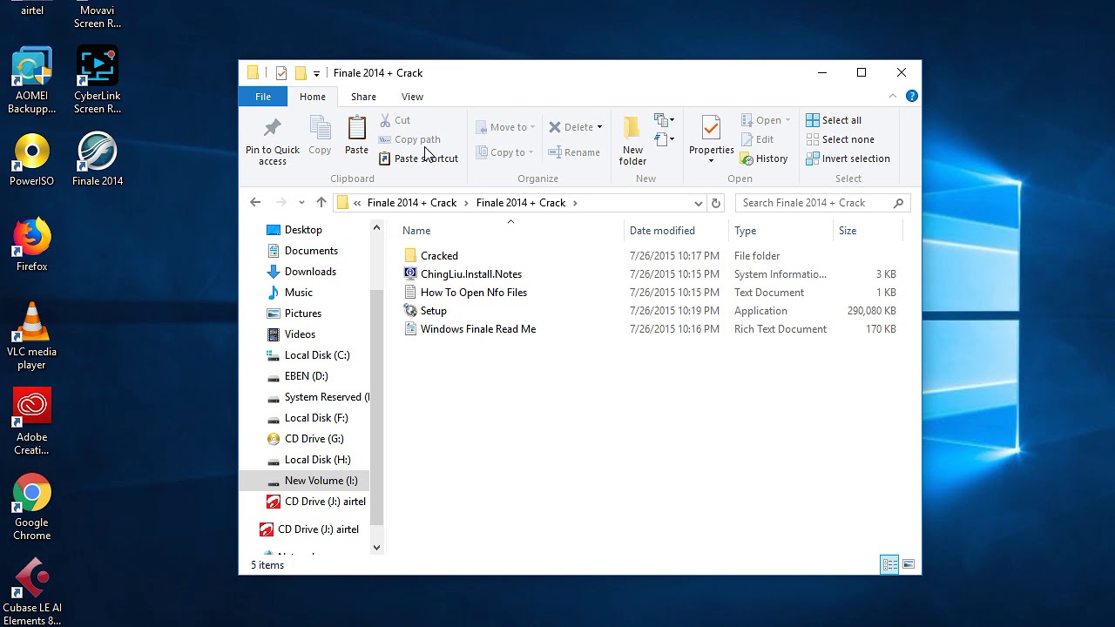
Task: Open file History from ribbon
Action: pyautogui.click(x=764, y=158)
